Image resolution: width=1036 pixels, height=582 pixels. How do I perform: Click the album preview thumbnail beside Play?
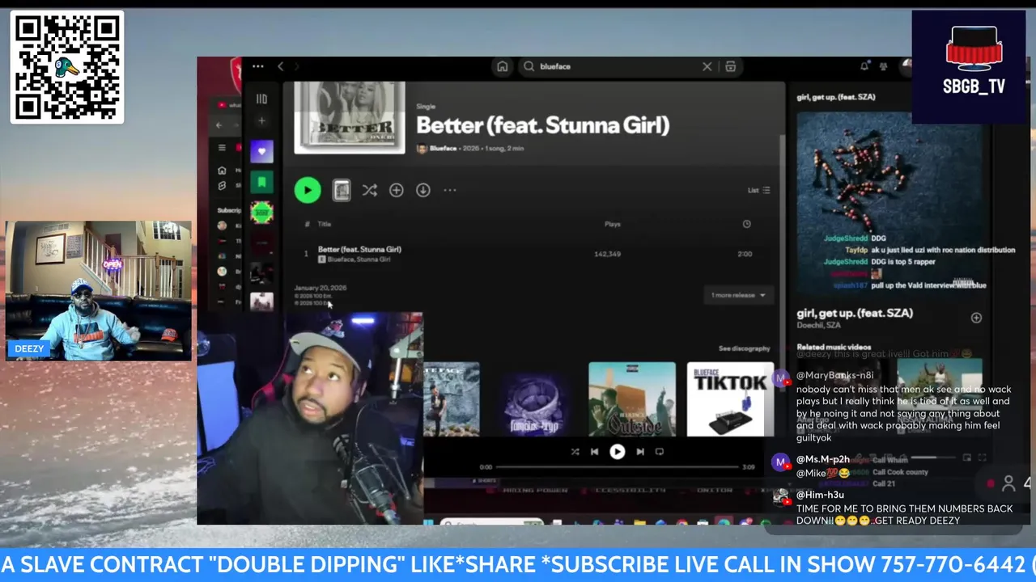pyautogui.click(x=342, y=190)
